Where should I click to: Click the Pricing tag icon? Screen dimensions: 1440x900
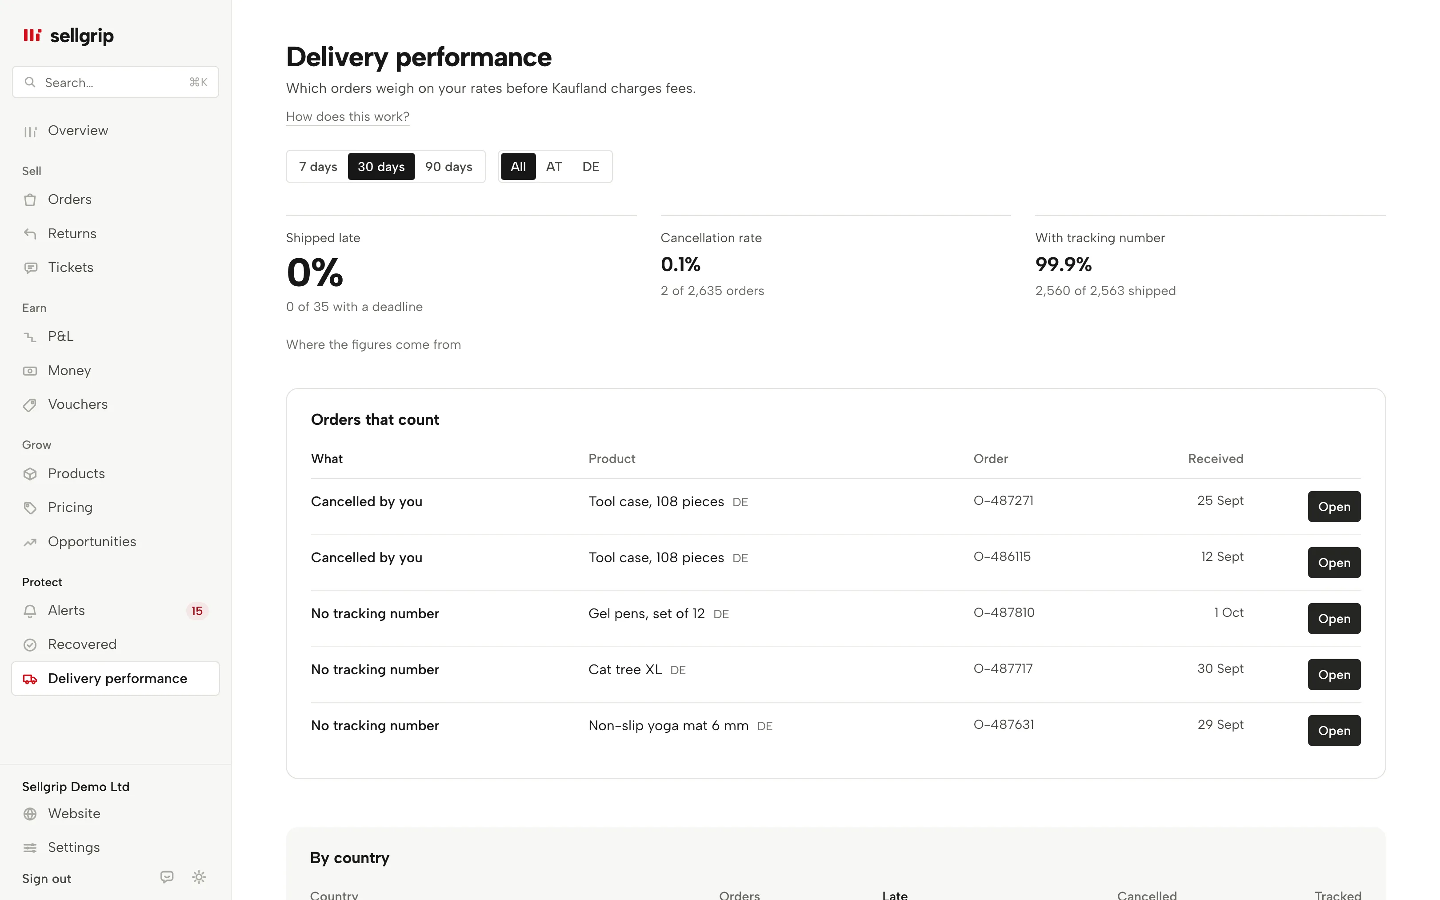30,508
